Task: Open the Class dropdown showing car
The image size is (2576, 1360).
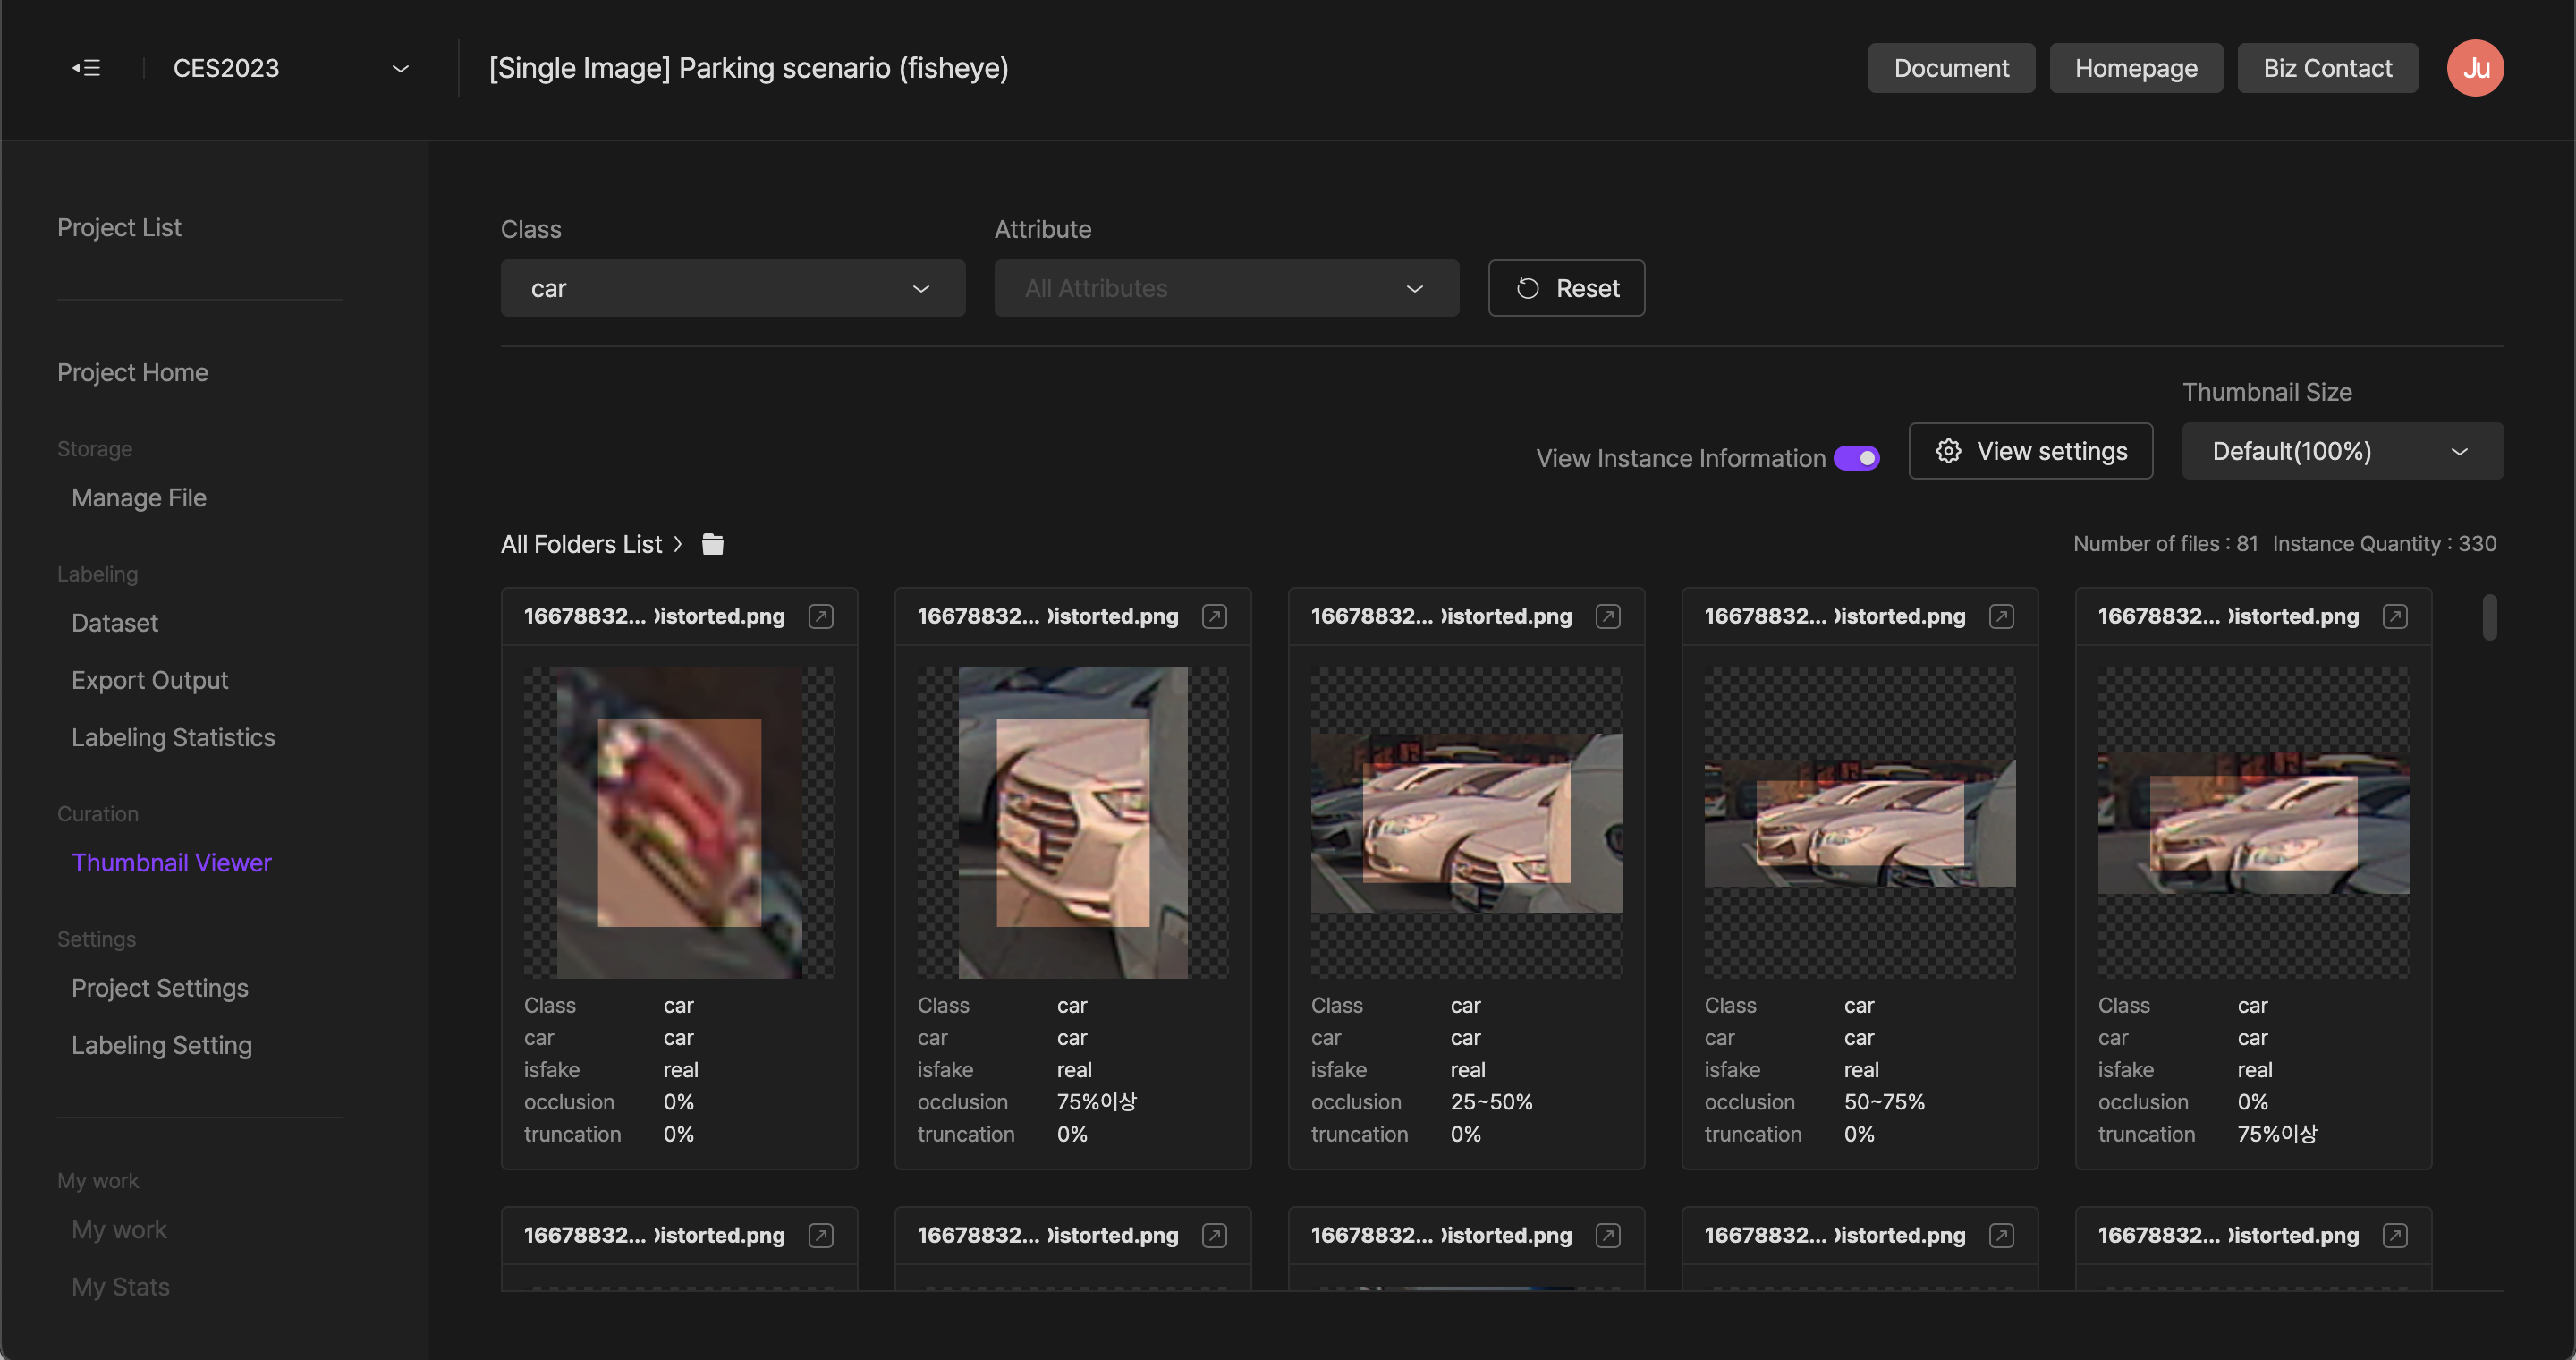Action: click(x=732, y=288)
